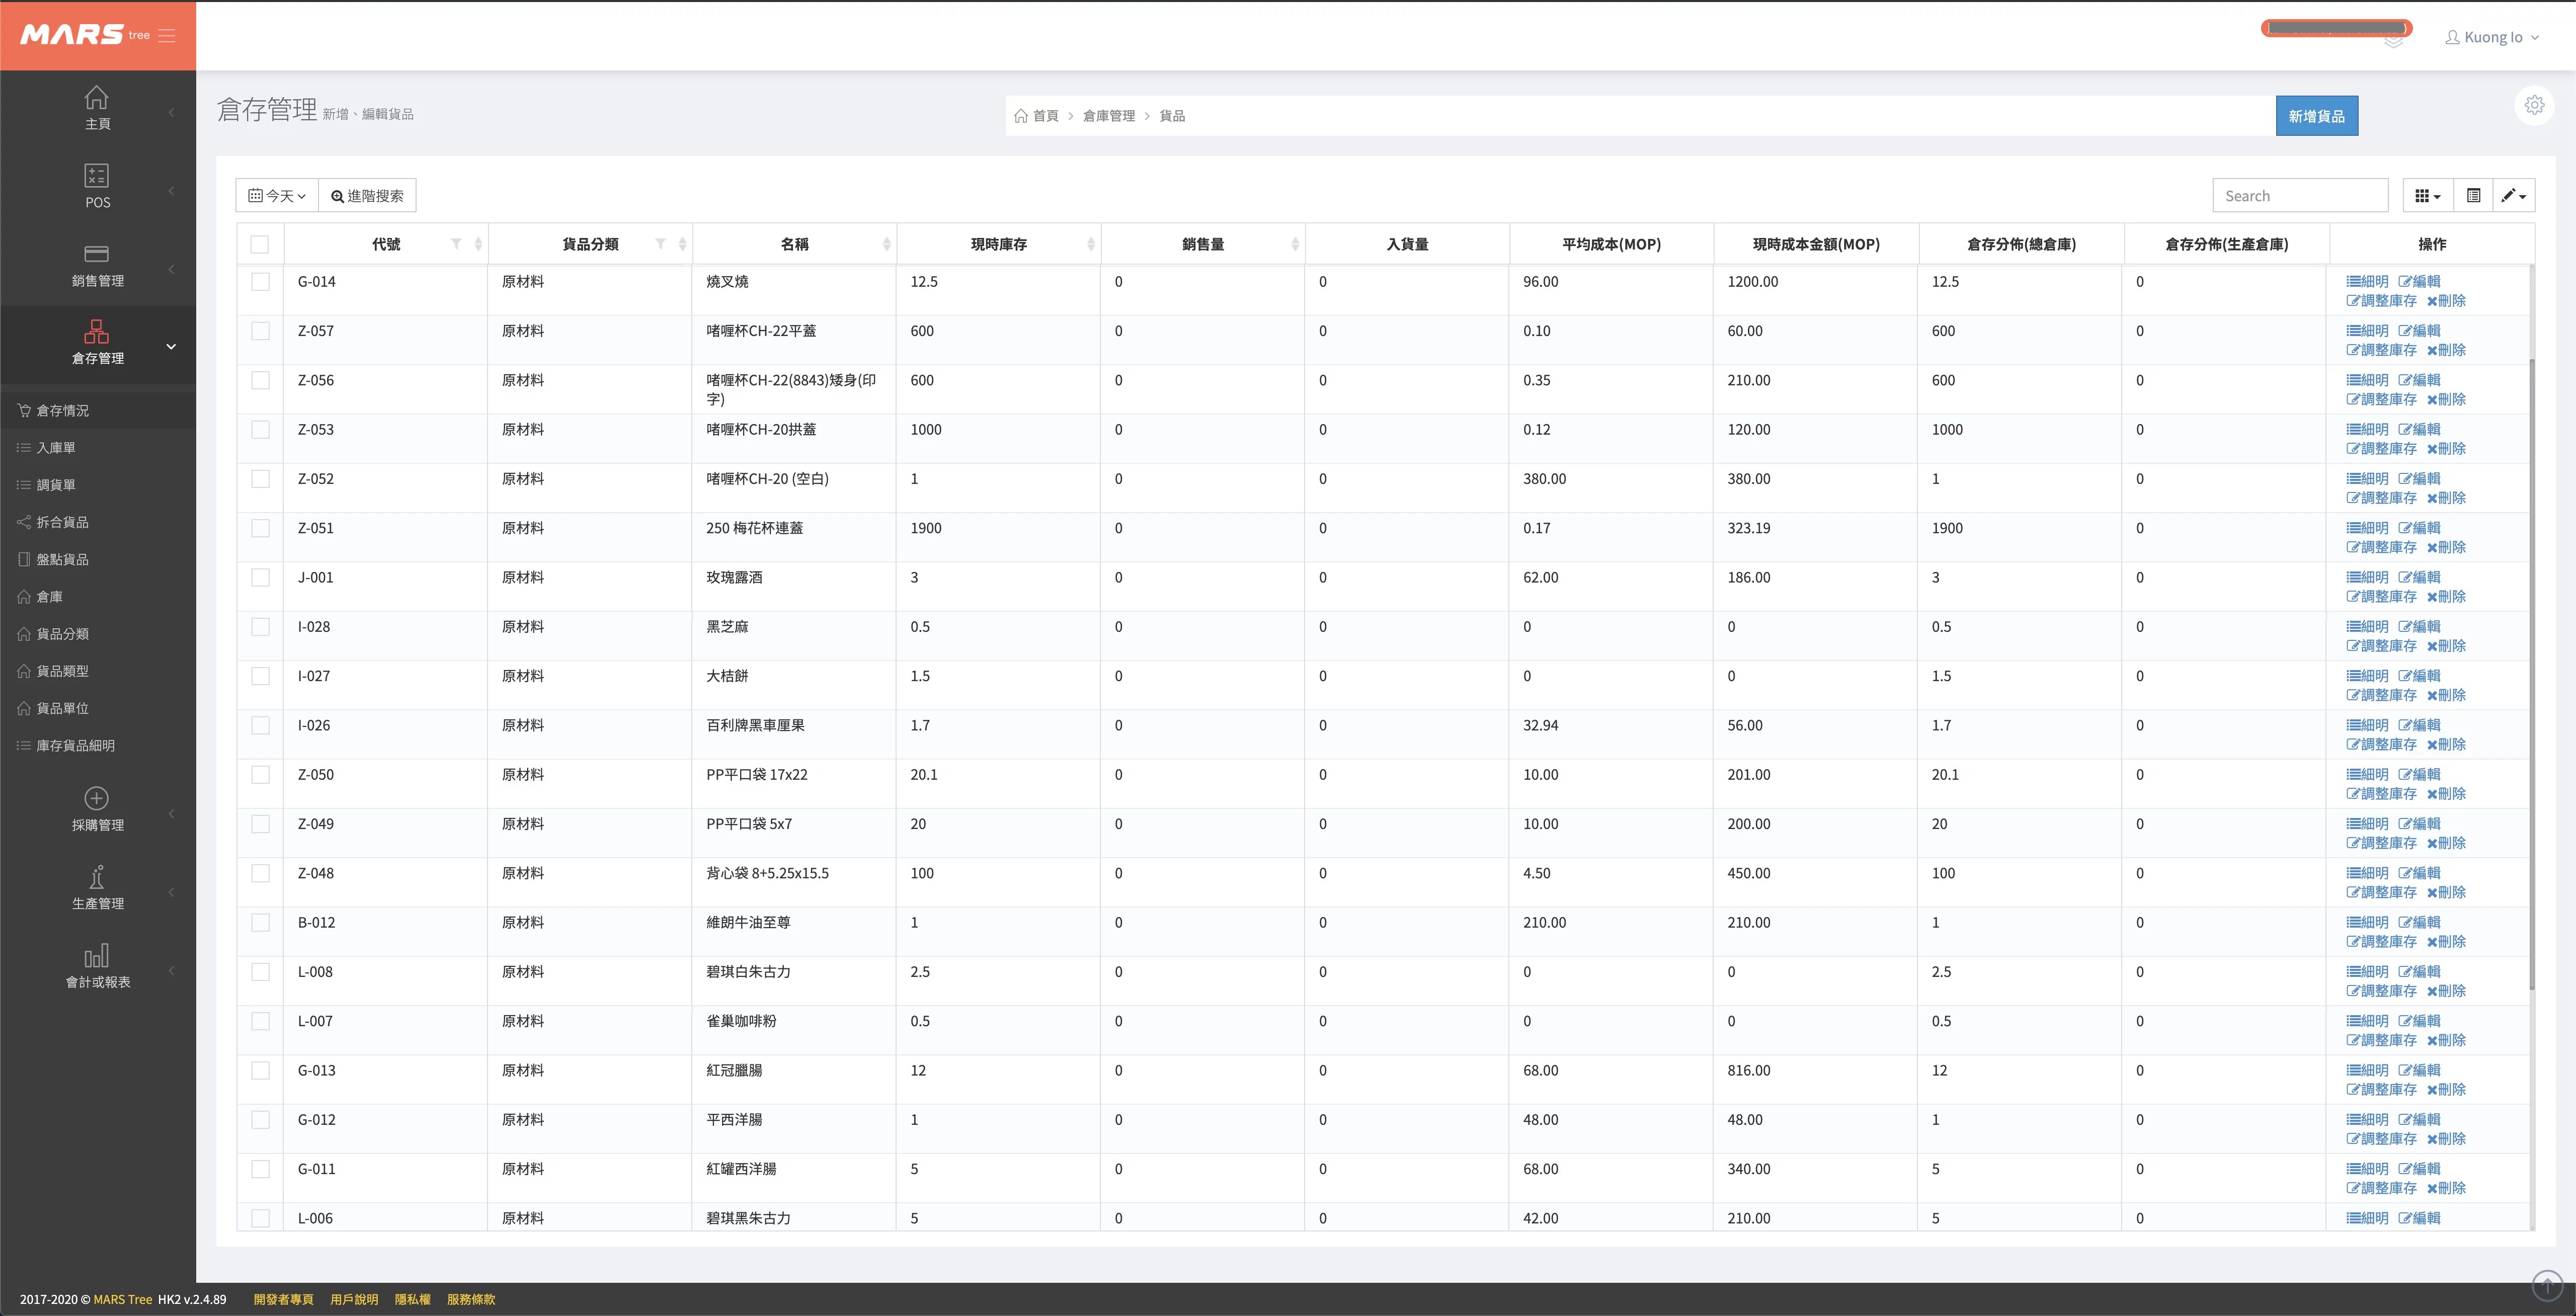Select the 倉存管理 boxes sidebar icon

(x=97, y=331)
